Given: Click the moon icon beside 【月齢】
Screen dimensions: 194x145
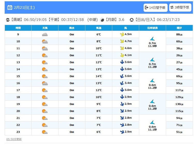Looking at the screenshot, I should tap(102, 20).
